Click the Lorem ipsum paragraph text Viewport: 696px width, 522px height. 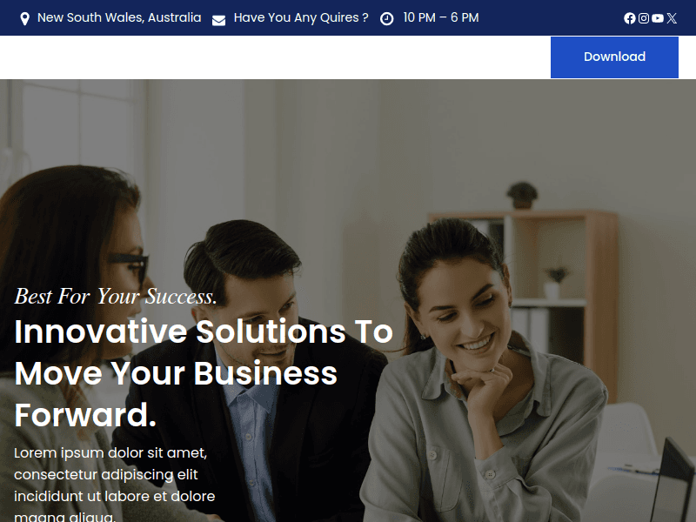click(115, 485)
